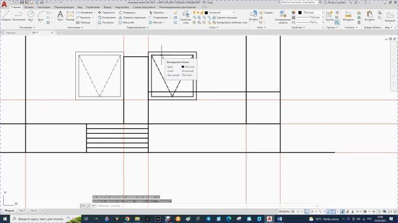The image size is (398, 223).
Task: Select the Полилиния (Polyline) tool
Action: (x=19, y=15)
